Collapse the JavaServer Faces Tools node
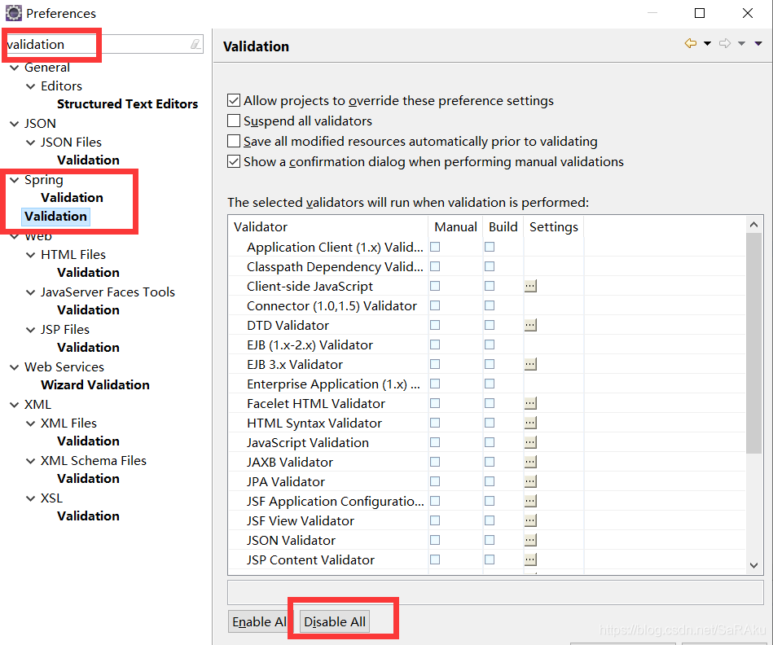Viewport: 773px width, 645px height. (30, 292)
